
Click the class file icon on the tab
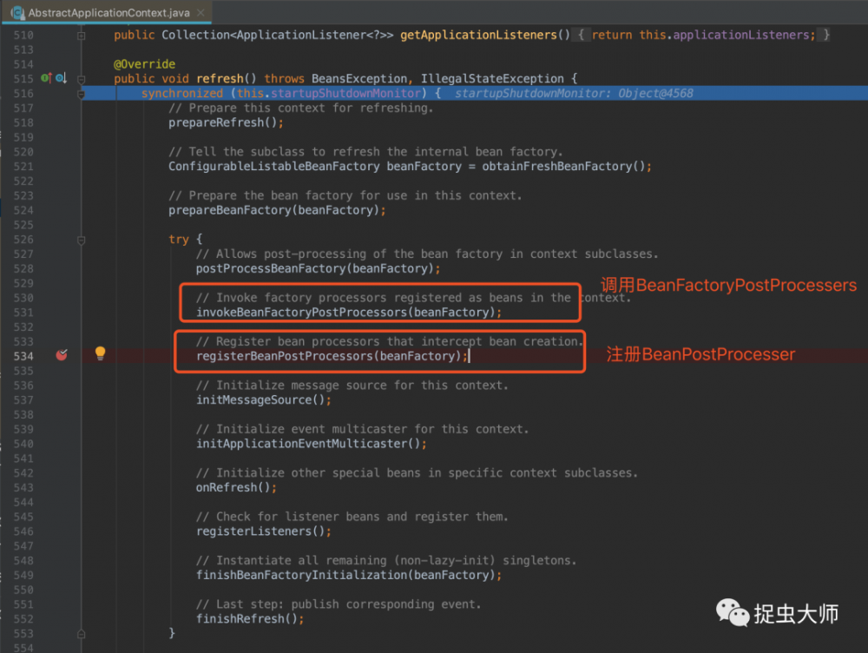tap(17, 12)
